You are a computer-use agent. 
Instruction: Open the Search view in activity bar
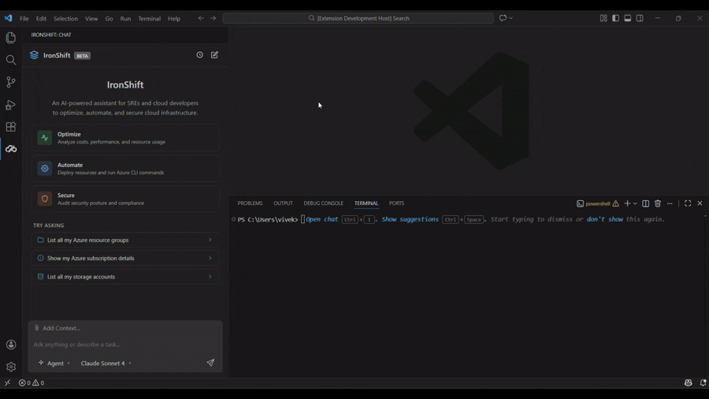11,60
